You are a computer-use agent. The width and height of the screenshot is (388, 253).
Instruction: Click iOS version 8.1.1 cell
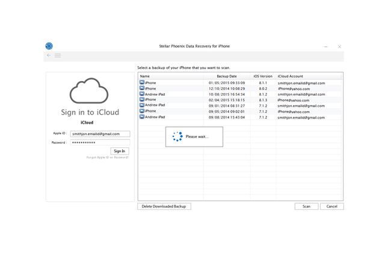tap(263, 83)
